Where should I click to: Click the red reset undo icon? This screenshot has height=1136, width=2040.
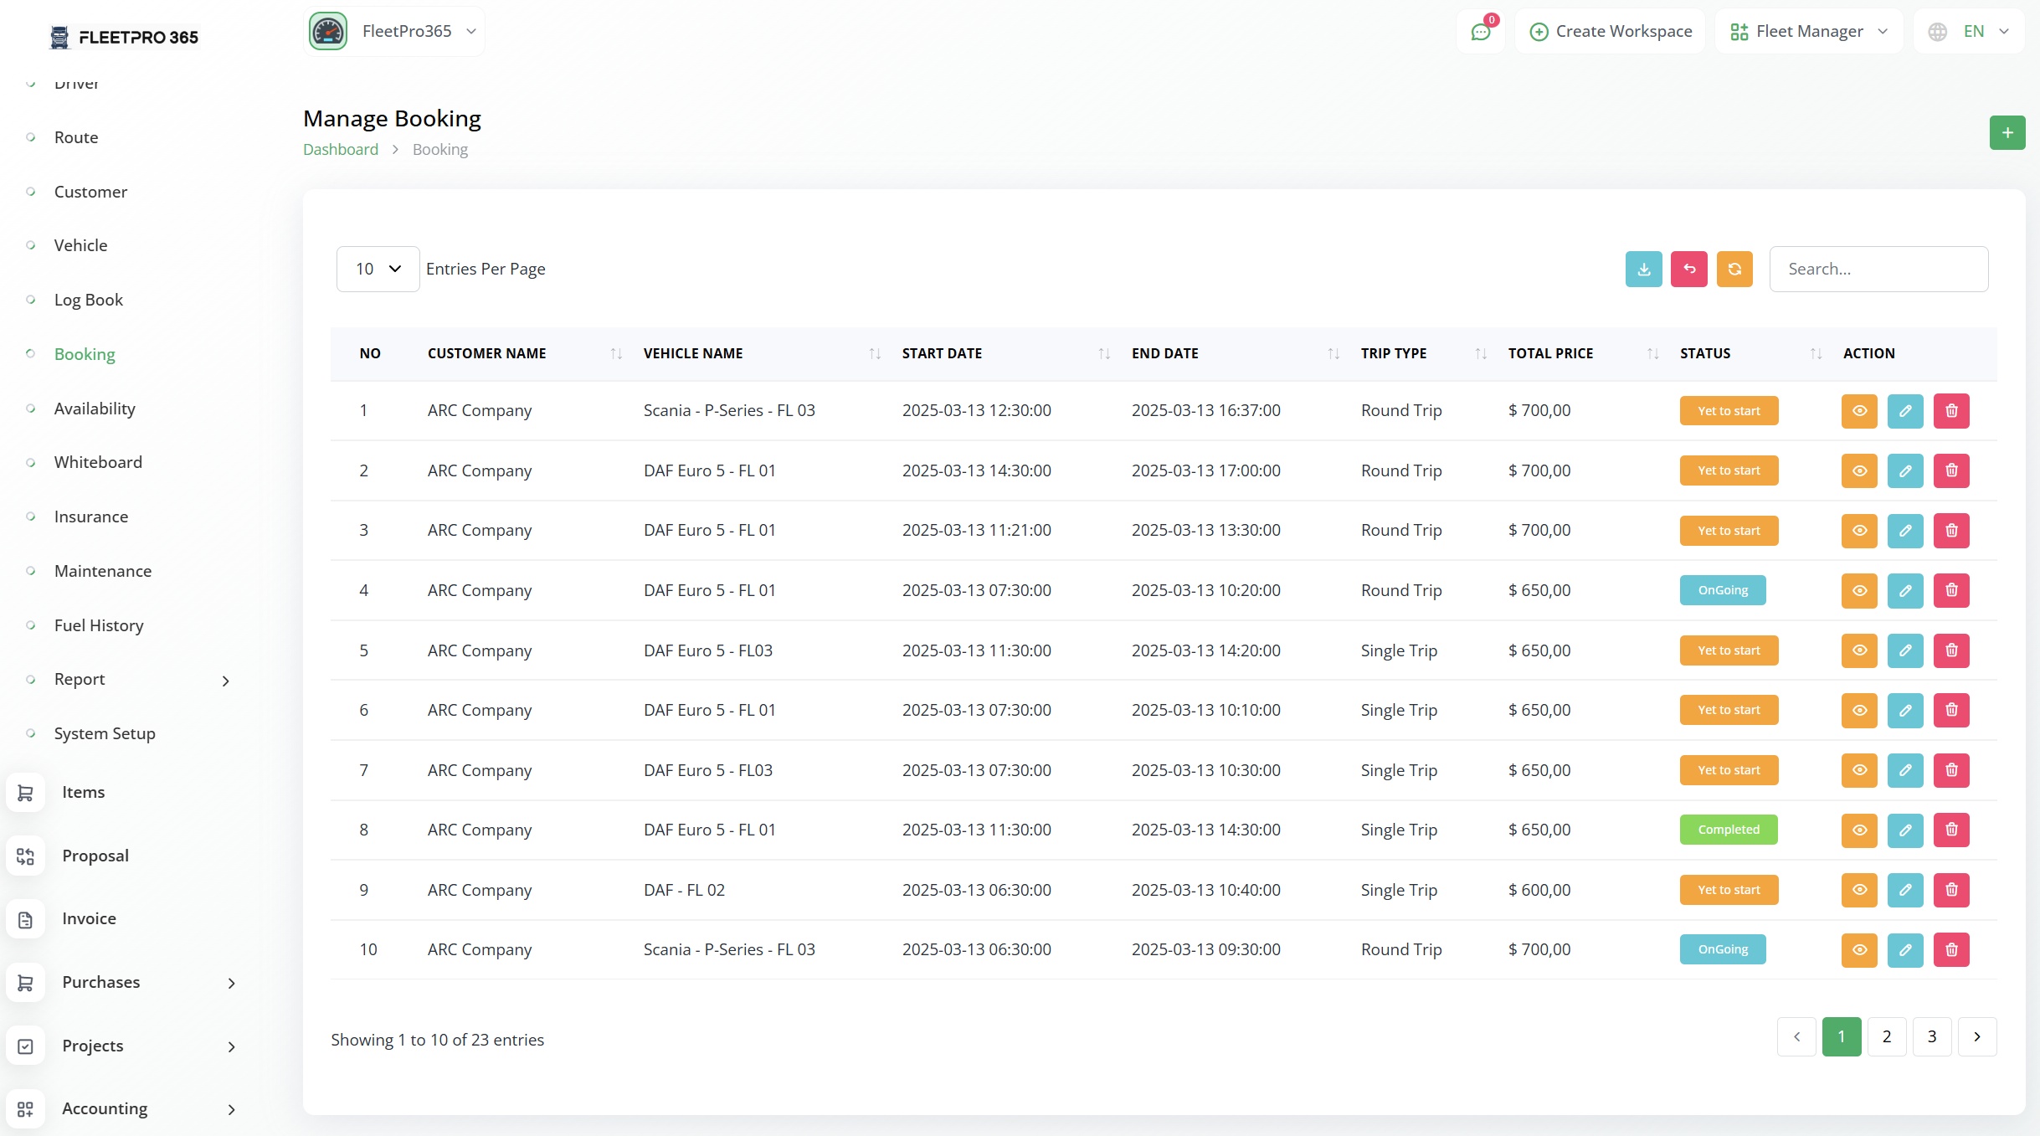(1688, 269)
